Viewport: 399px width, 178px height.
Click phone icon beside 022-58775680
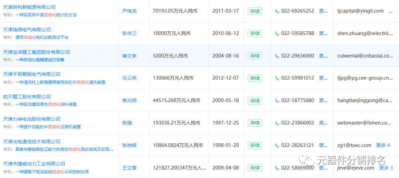tap(277, 100)
